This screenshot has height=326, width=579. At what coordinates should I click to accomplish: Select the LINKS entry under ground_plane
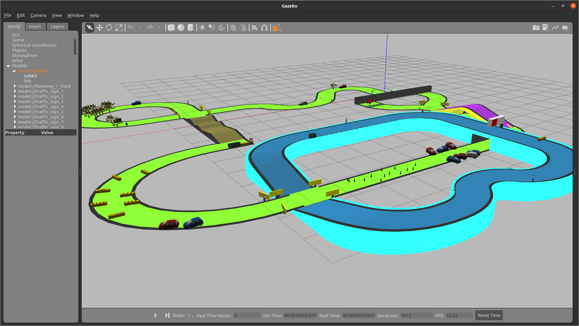click(x=31, y=76)
